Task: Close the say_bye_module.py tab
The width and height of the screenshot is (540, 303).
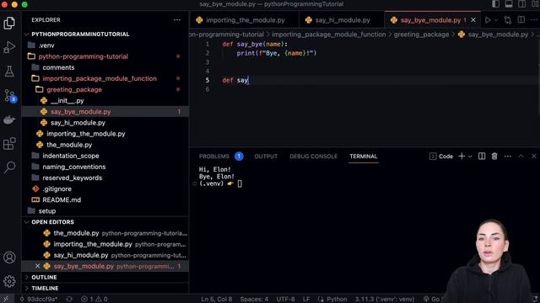Action: [473, 20]
